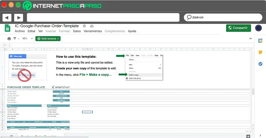Click the filter icon in toolbar
Image resolution: width=266 pixels, height=138 pixels.
(15, 38)
